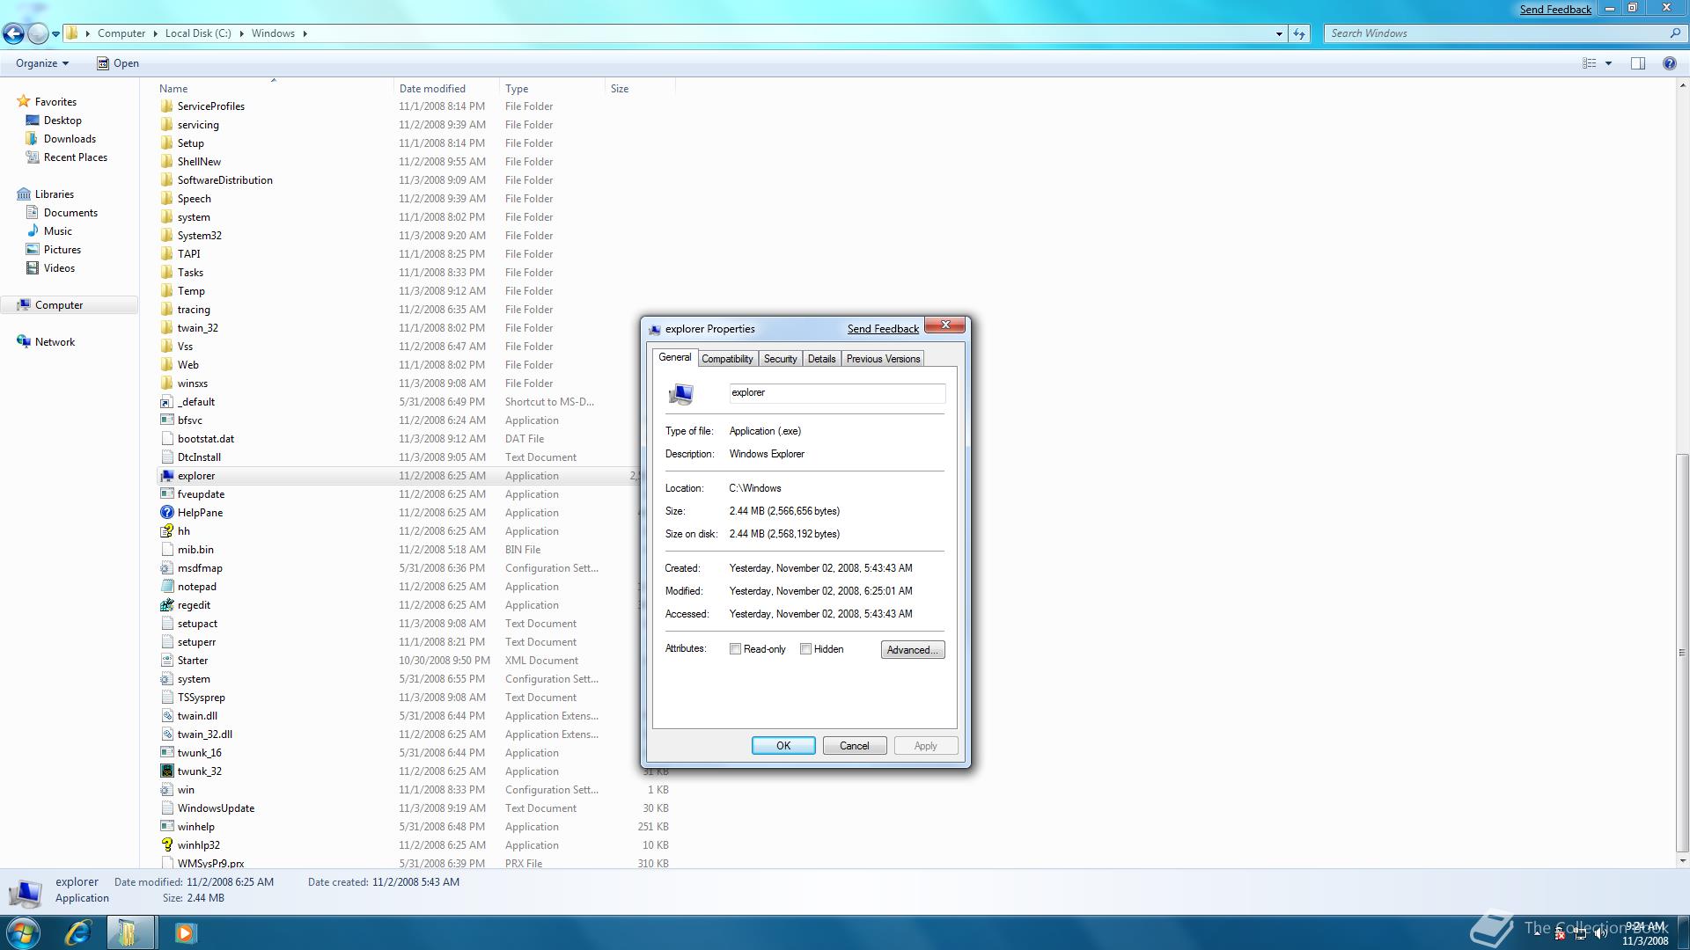Sort by Size column header
Screen dimensions: 1690x950
pyautogui.click(x=640, y=89)
